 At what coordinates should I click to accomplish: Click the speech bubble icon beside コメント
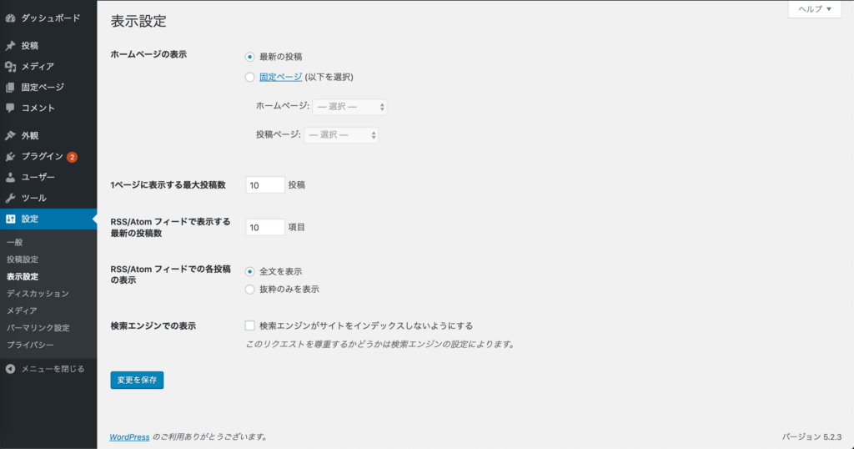(10, 108)
